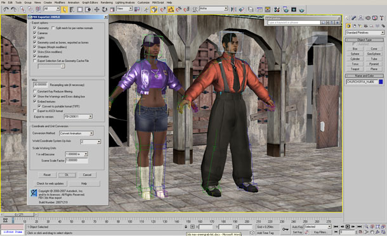Open the Rendering menu
This screenshot has height=236, width=387.
(x=107, y=3)
